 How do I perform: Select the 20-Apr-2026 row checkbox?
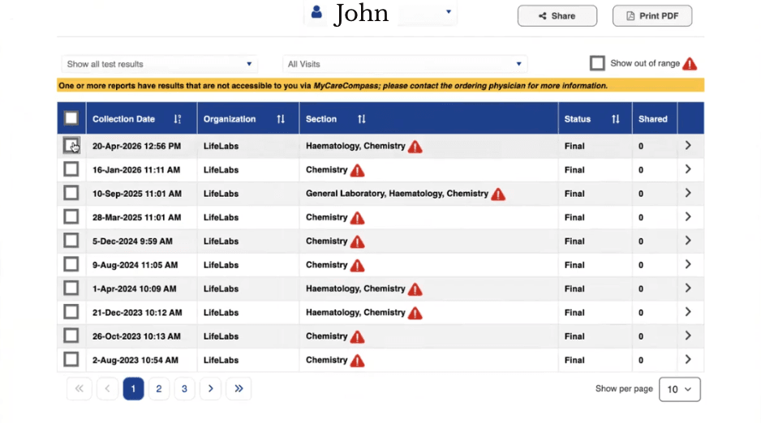(71, 145)
